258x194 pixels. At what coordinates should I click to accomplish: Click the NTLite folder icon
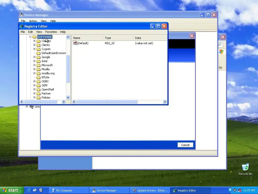click(x=39, y=77)
